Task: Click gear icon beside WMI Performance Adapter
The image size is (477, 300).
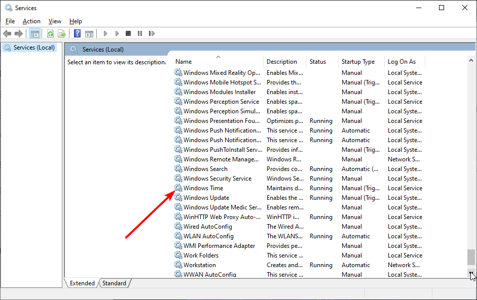Action: (x=178, y=246)
